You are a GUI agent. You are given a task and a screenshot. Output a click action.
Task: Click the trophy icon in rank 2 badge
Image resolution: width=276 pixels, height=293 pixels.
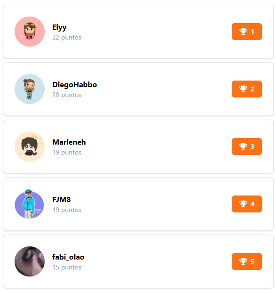[243, 89]
